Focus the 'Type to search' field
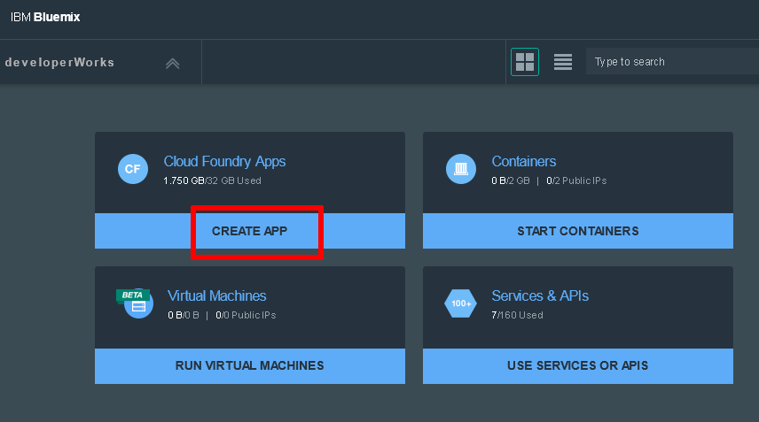 point(669,62)
